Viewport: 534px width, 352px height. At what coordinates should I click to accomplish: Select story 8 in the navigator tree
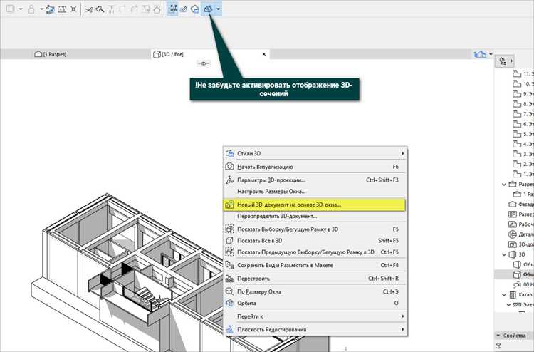coord(523,103)
